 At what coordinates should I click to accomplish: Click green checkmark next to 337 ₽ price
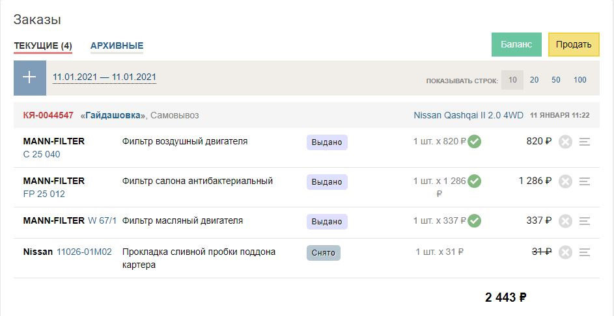(474, 221)
